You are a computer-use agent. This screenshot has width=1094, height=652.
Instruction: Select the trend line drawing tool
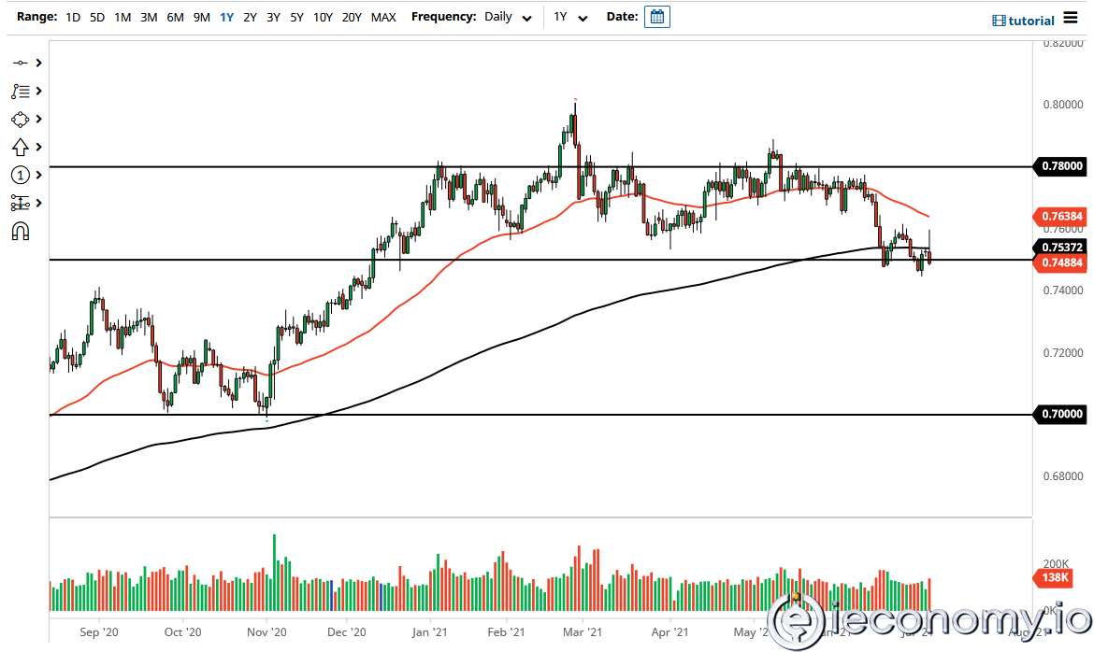point(19,63)
